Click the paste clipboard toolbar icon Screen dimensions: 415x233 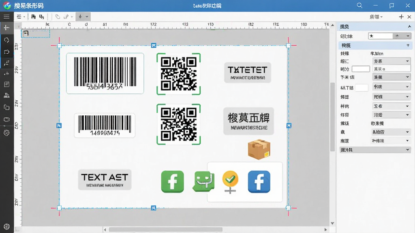pyautogui.click(x=33, y=17)
